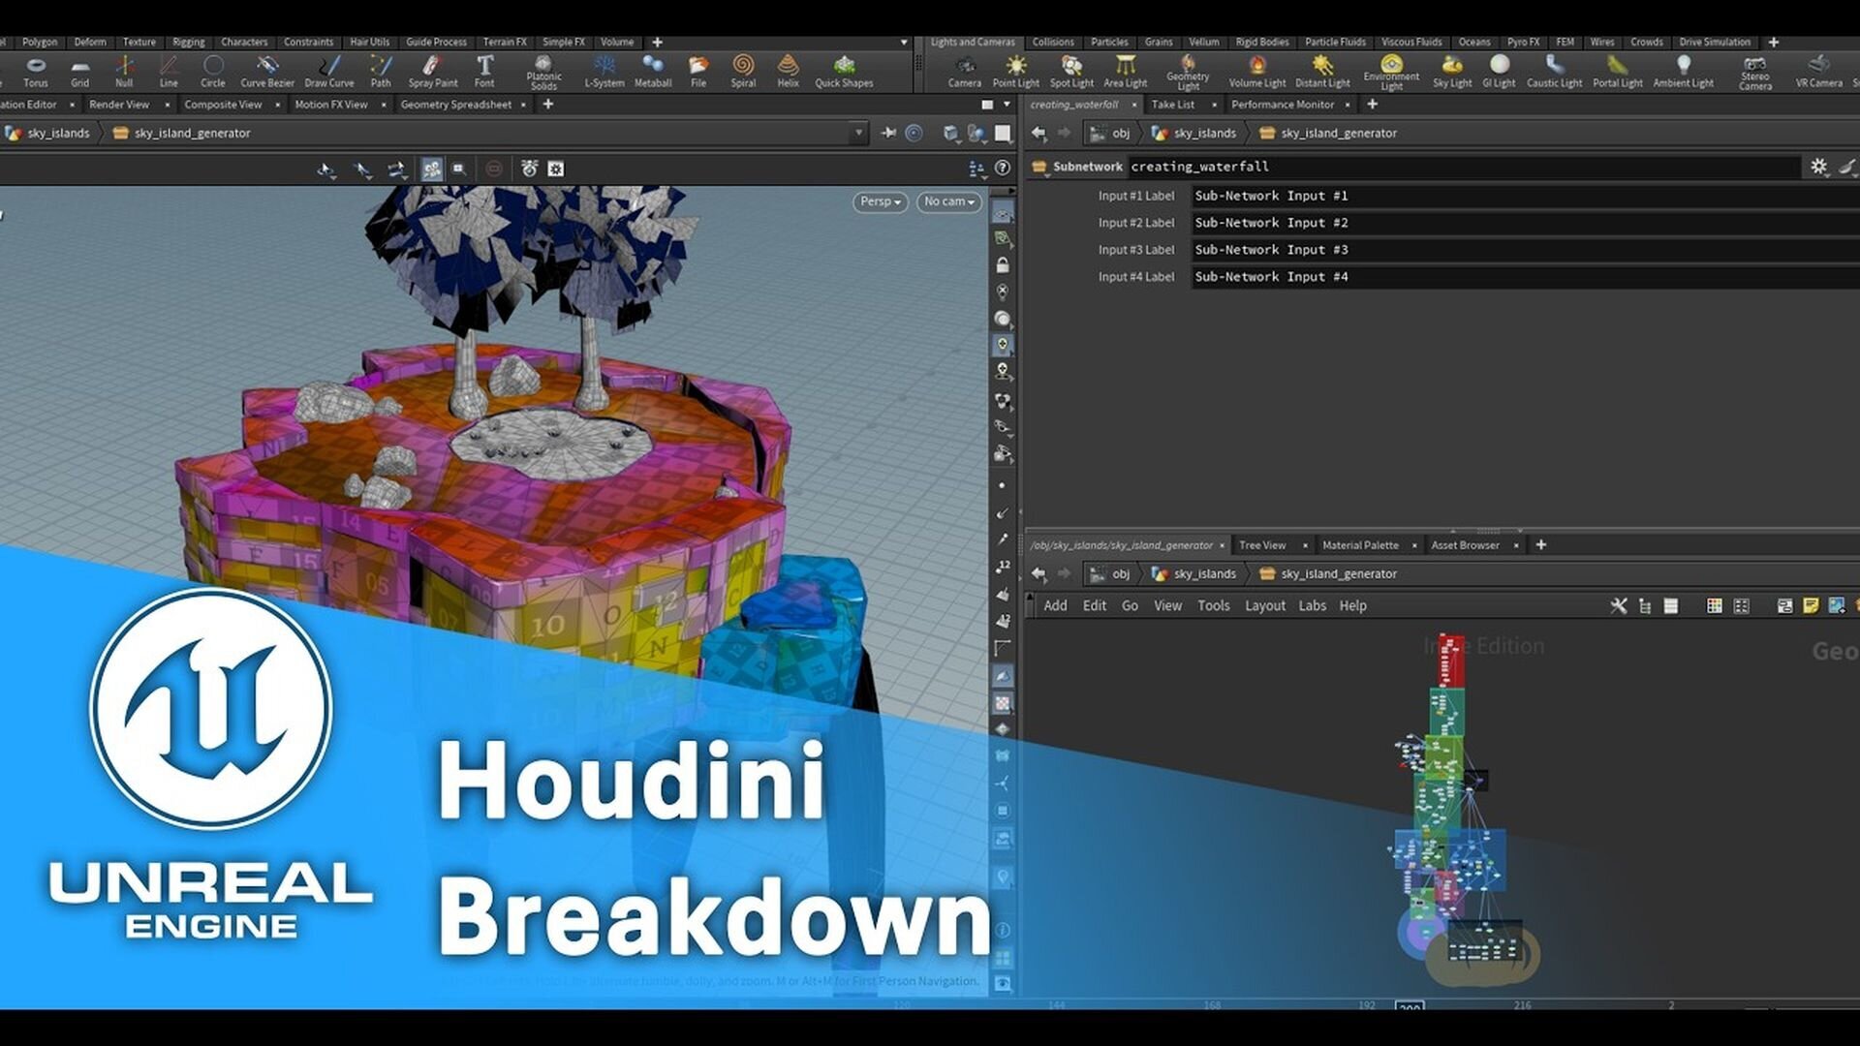Switch to the Geometry Spreadsheet tab
Screen dimensions: 1860x1046
pos(455,104)
